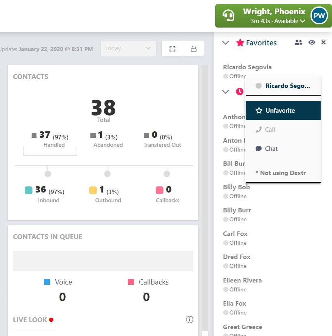332x336 pixels.
Task: Collapse the Favorites section chevron
Action: pyautogui.click(x=225, y=43)
